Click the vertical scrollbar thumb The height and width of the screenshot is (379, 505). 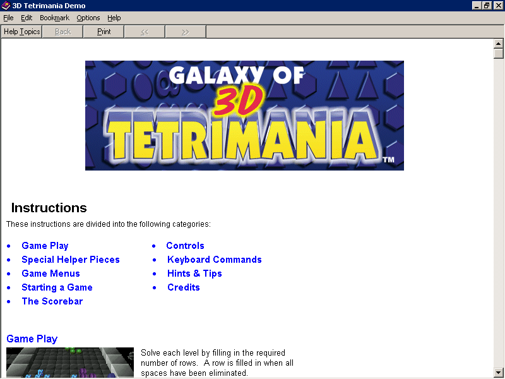pyautogui.click(x=498, y=53)
